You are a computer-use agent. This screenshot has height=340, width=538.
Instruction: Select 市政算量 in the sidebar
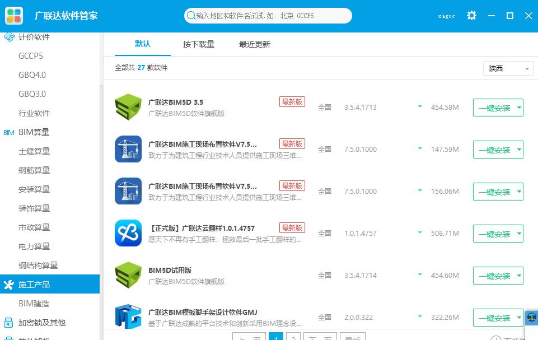pos(34,227)
